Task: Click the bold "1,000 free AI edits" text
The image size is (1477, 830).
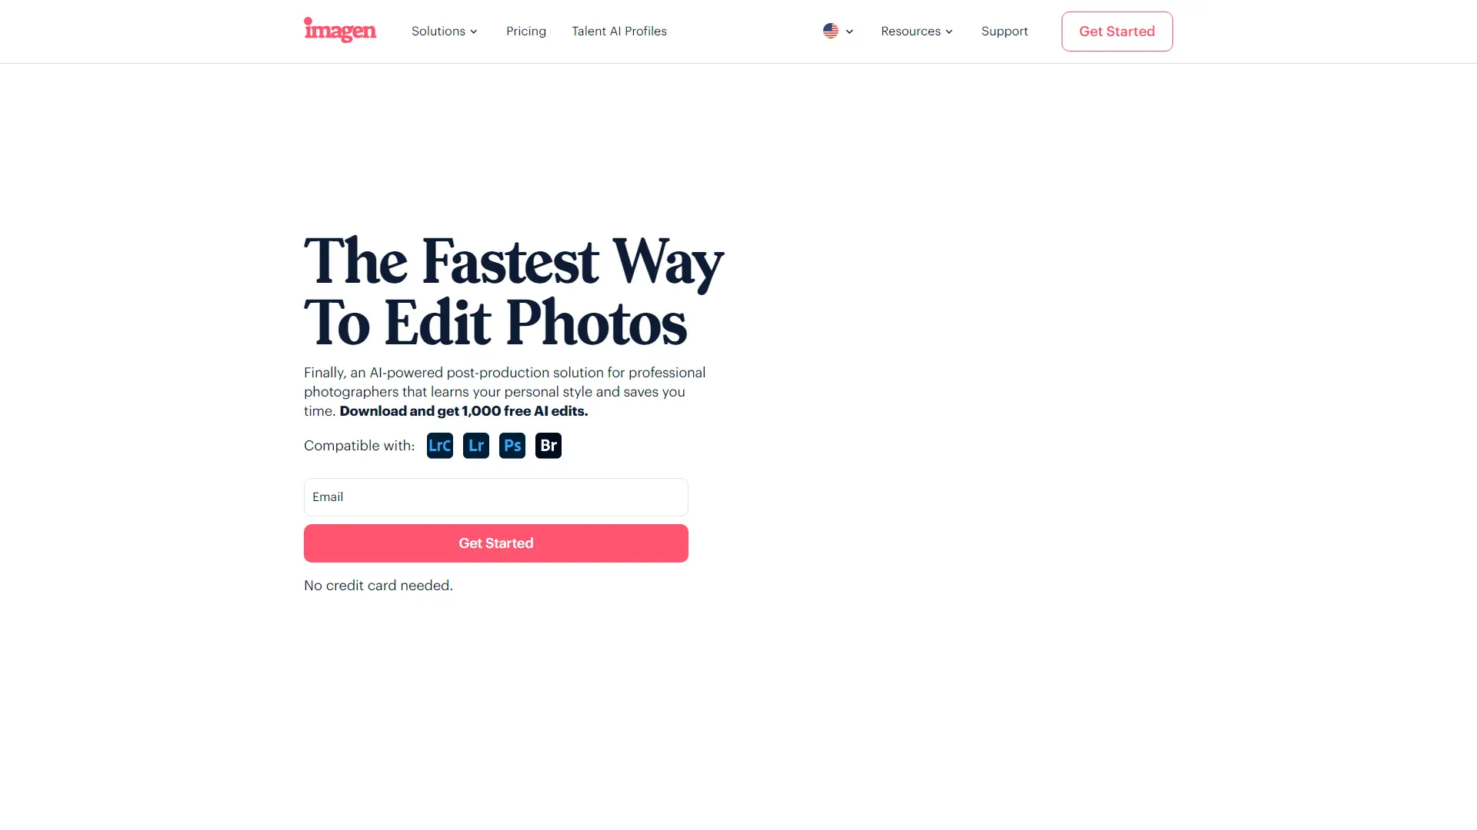Action: click(x=525, y=411)
